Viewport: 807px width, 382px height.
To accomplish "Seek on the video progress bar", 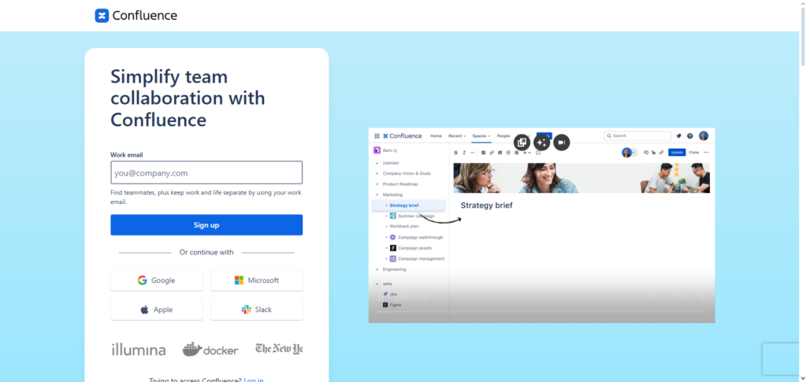I will click(x=541, y=312).
